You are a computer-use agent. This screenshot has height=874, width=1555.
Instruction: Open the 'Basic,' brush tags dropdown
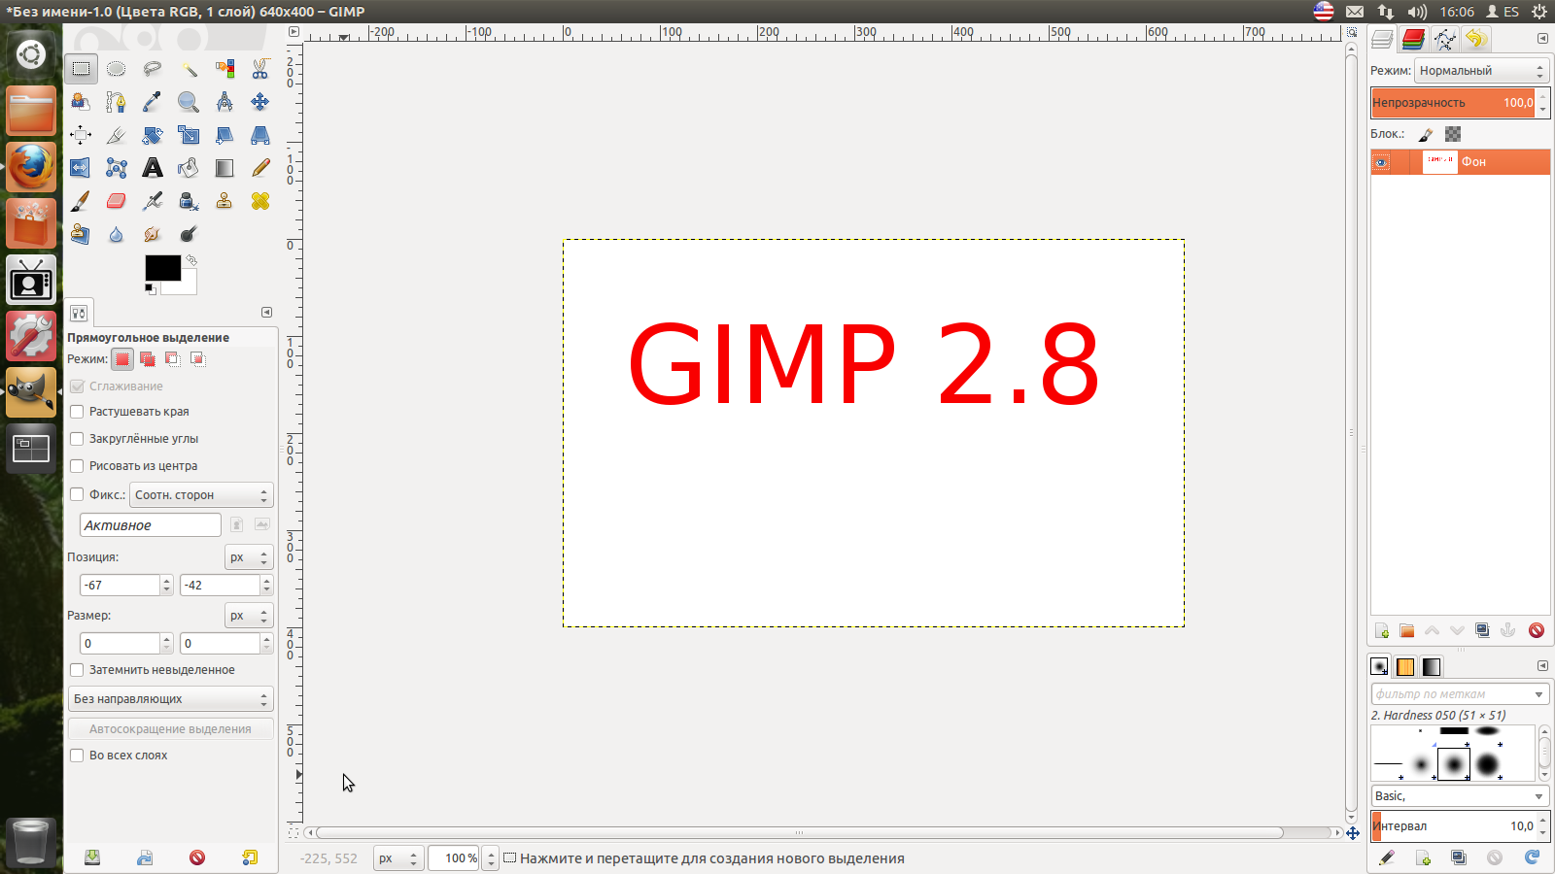(x=1460, y=796)
